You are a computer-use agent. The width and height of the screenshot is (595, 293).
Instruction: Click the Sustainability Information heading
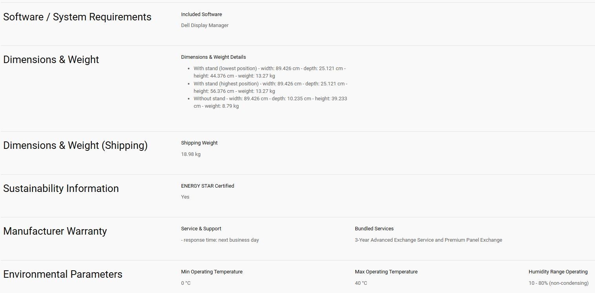61,188
